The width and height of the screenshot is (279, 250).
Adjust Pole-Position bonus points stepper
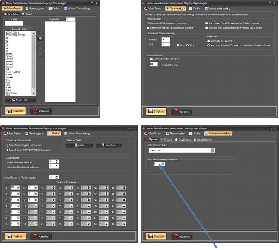(x=56, y=162)
